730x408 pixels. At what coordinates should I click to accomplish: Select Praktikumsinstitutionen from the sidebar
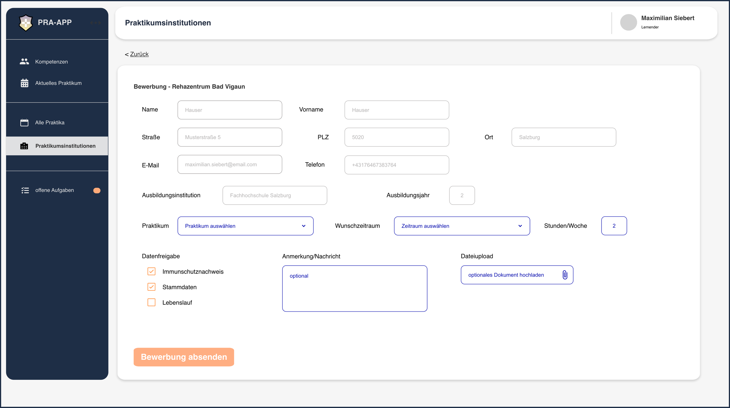[65, 146]
